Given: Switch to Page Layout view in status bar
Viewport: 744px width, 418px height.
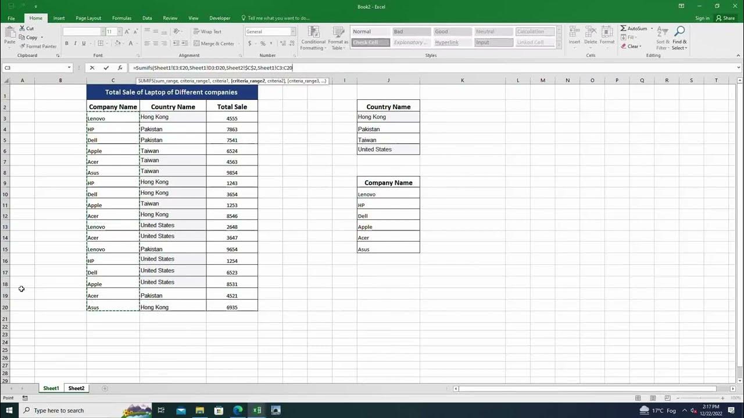Looking at the screenshot, I should coord(653,398).
